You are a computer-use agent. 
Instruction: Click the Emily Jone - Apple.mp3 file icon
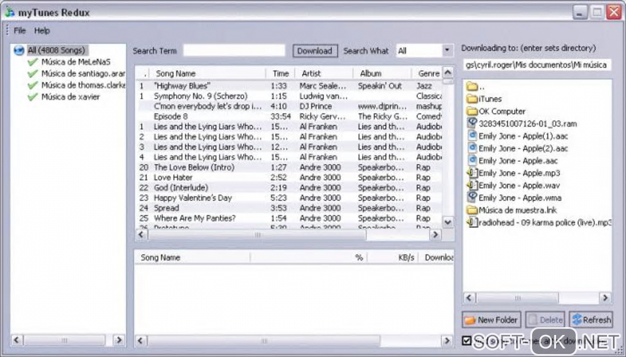point(473,173)
